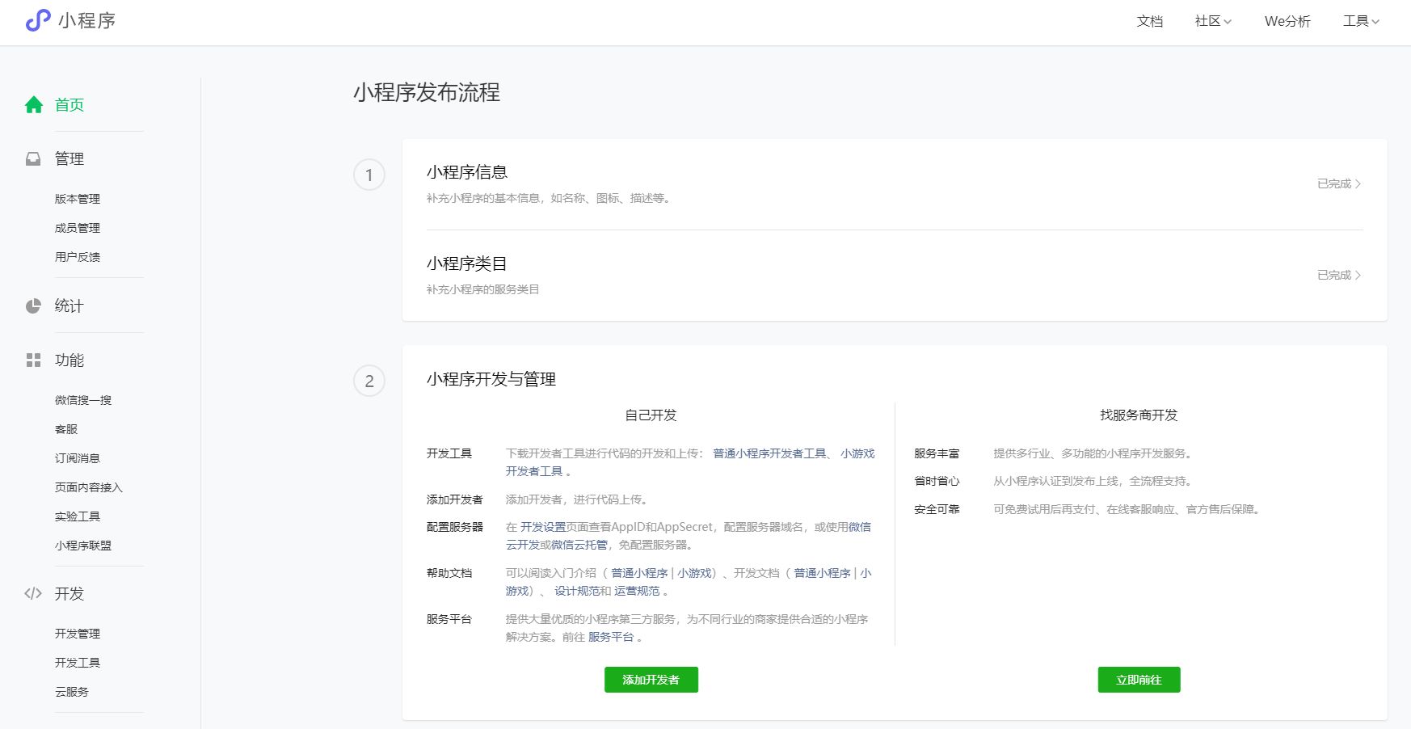The image size is (1411, 729).
Task: Open 云服务 in the sidebar
Action: 72,692
